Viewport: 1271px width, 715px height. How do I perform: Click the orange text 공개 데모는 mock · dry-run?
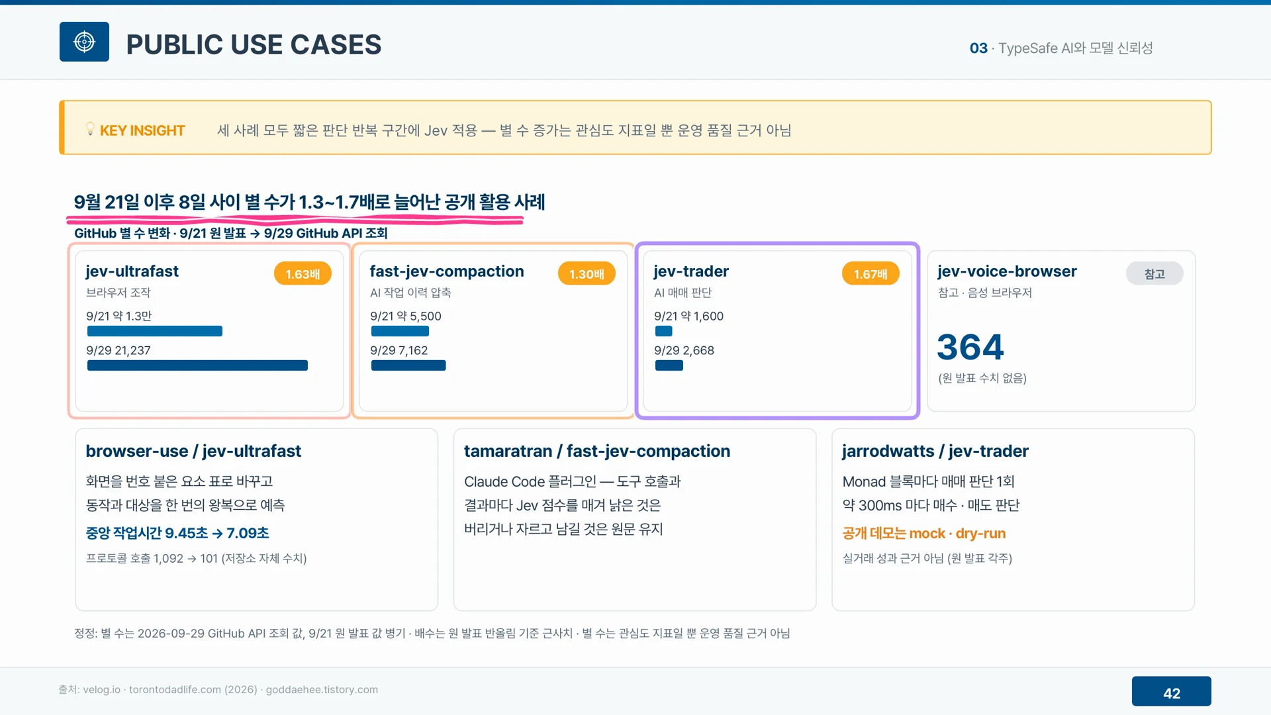(x=924, y=533)
